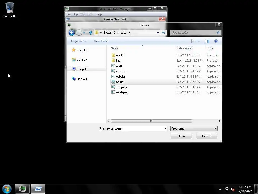Show the preview pane
The width and height of the screenshot is (258, 194).
(207, 41)
